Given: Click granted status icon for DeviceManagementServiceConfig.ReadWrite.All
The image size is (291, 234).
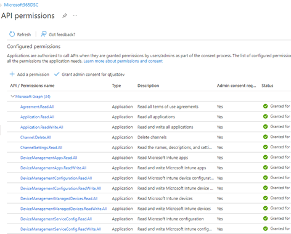Looking at the screenshot, I should coord(265,228).
